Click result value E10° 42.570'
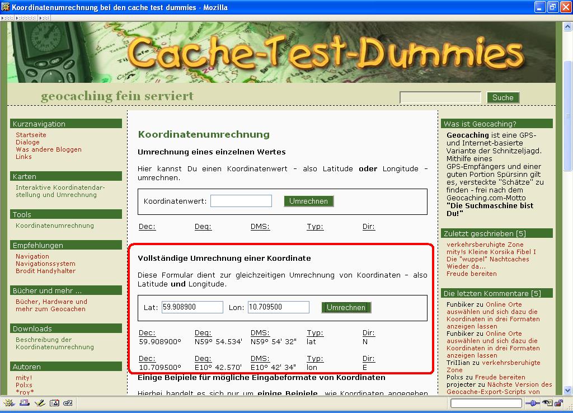 tap(218, 367)
